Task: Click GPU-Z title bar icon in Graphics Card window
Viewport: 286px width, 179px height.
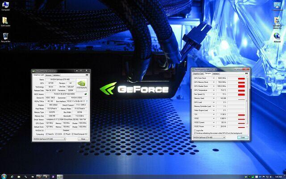Action: 34,71
